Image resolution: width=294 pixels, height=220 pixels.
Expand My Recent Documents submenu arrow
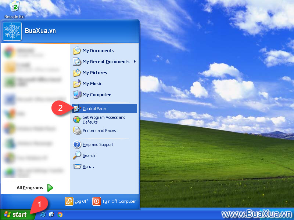pos(135,61)
